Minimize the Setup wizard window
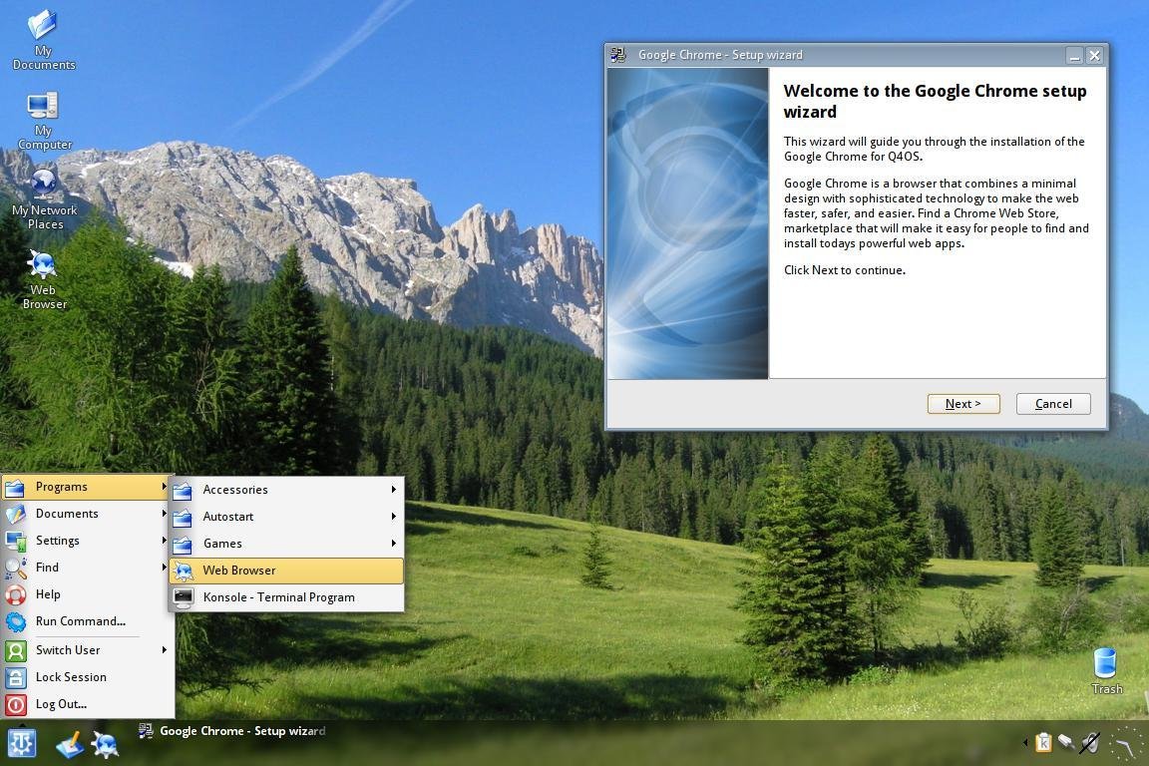The width and height of the screenshot is (1149, 766). (x=1074, y=56)
